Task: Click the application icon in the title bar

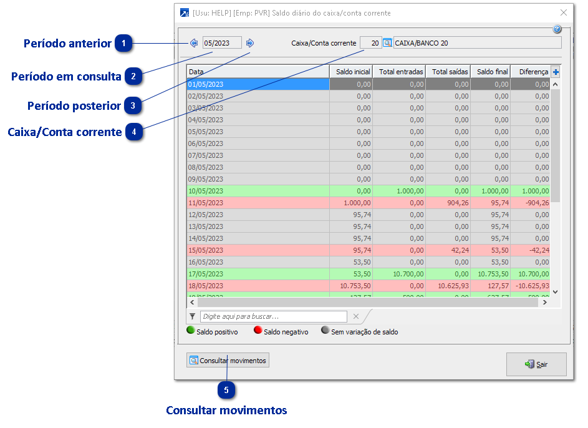Action: (185, 12)
